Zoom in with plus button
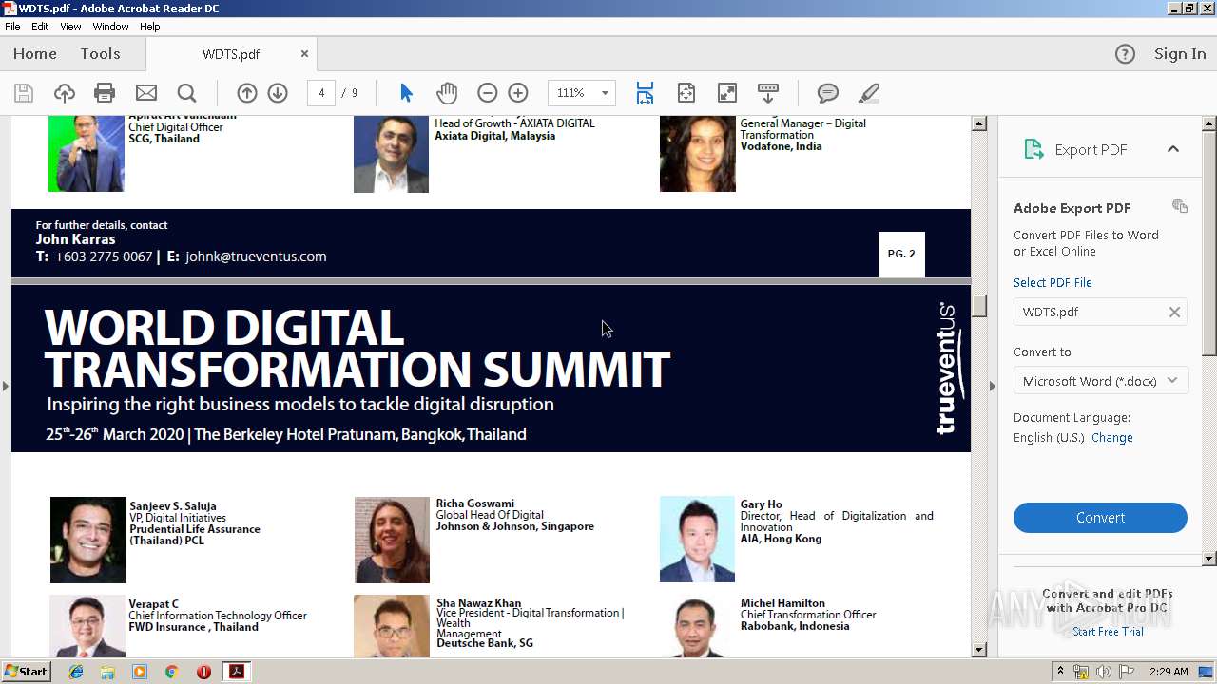This screenshot has width=1217, height=684. 518,93
